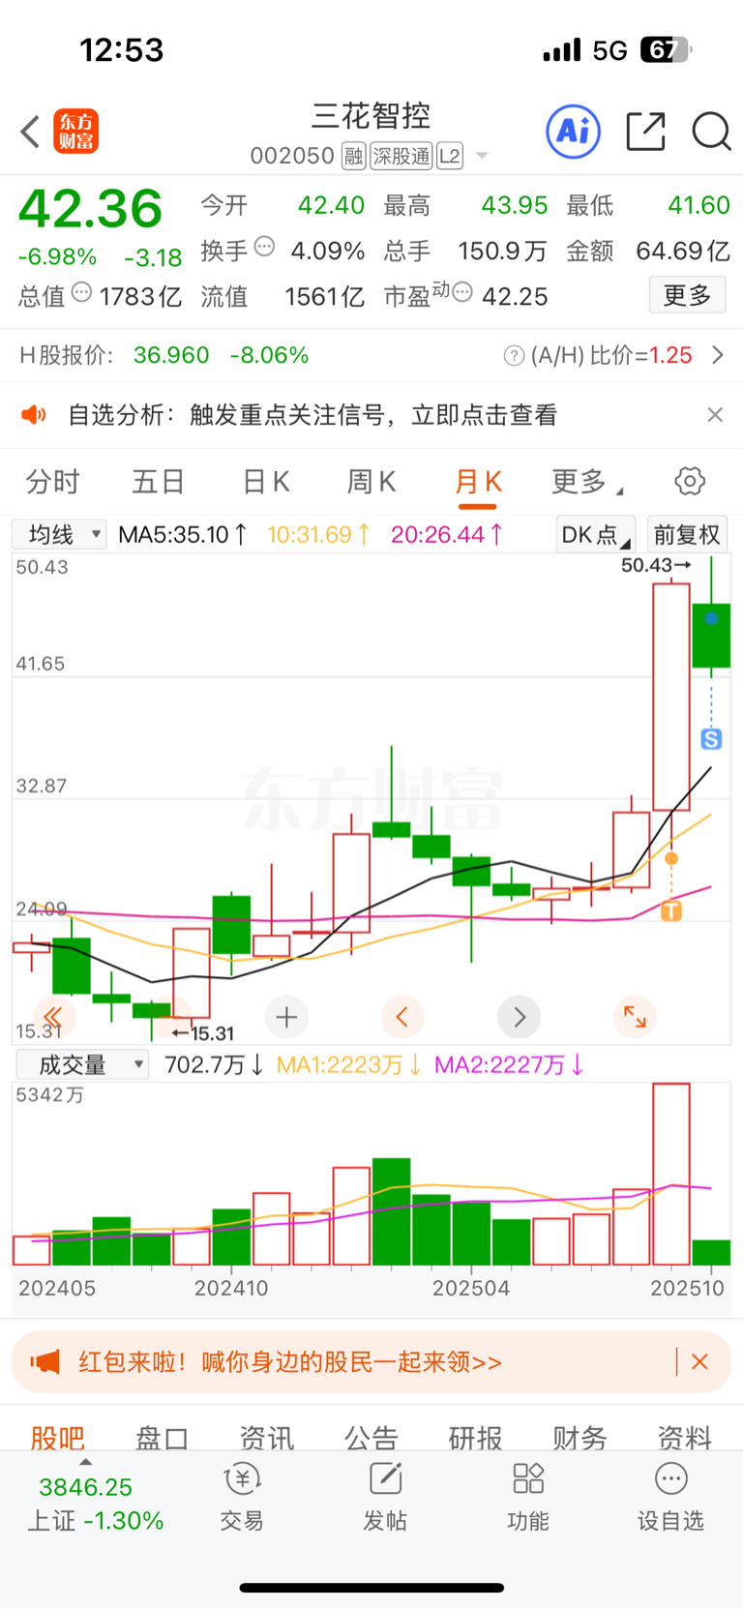Tap the tallest red volume bar
743x1609 pixels.
(x=671, y=1175)
